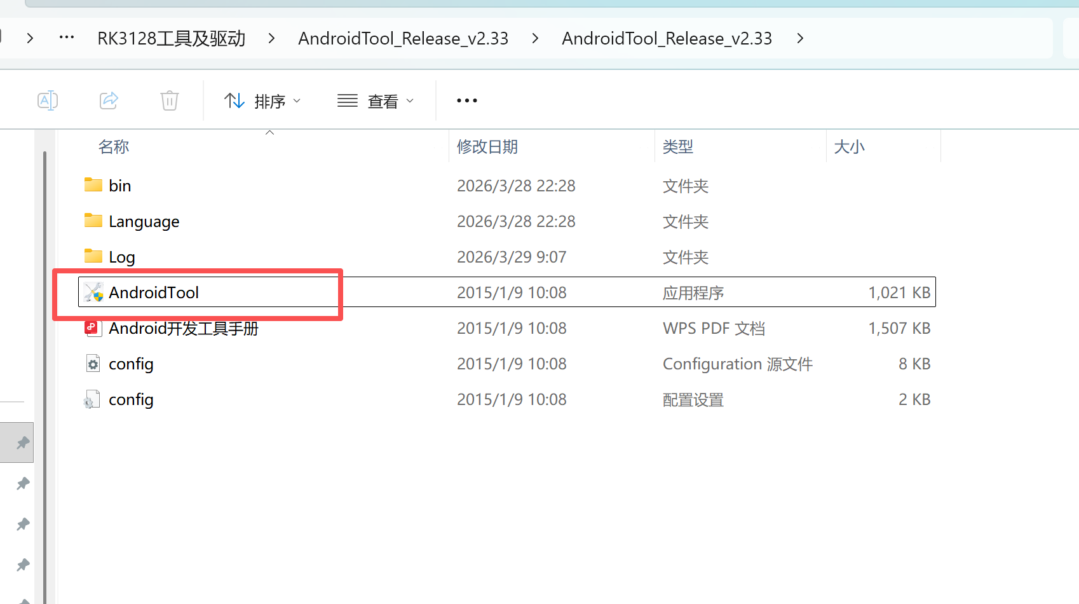
Task: Click the Share icon in toolbar
Action: point(109,100)
